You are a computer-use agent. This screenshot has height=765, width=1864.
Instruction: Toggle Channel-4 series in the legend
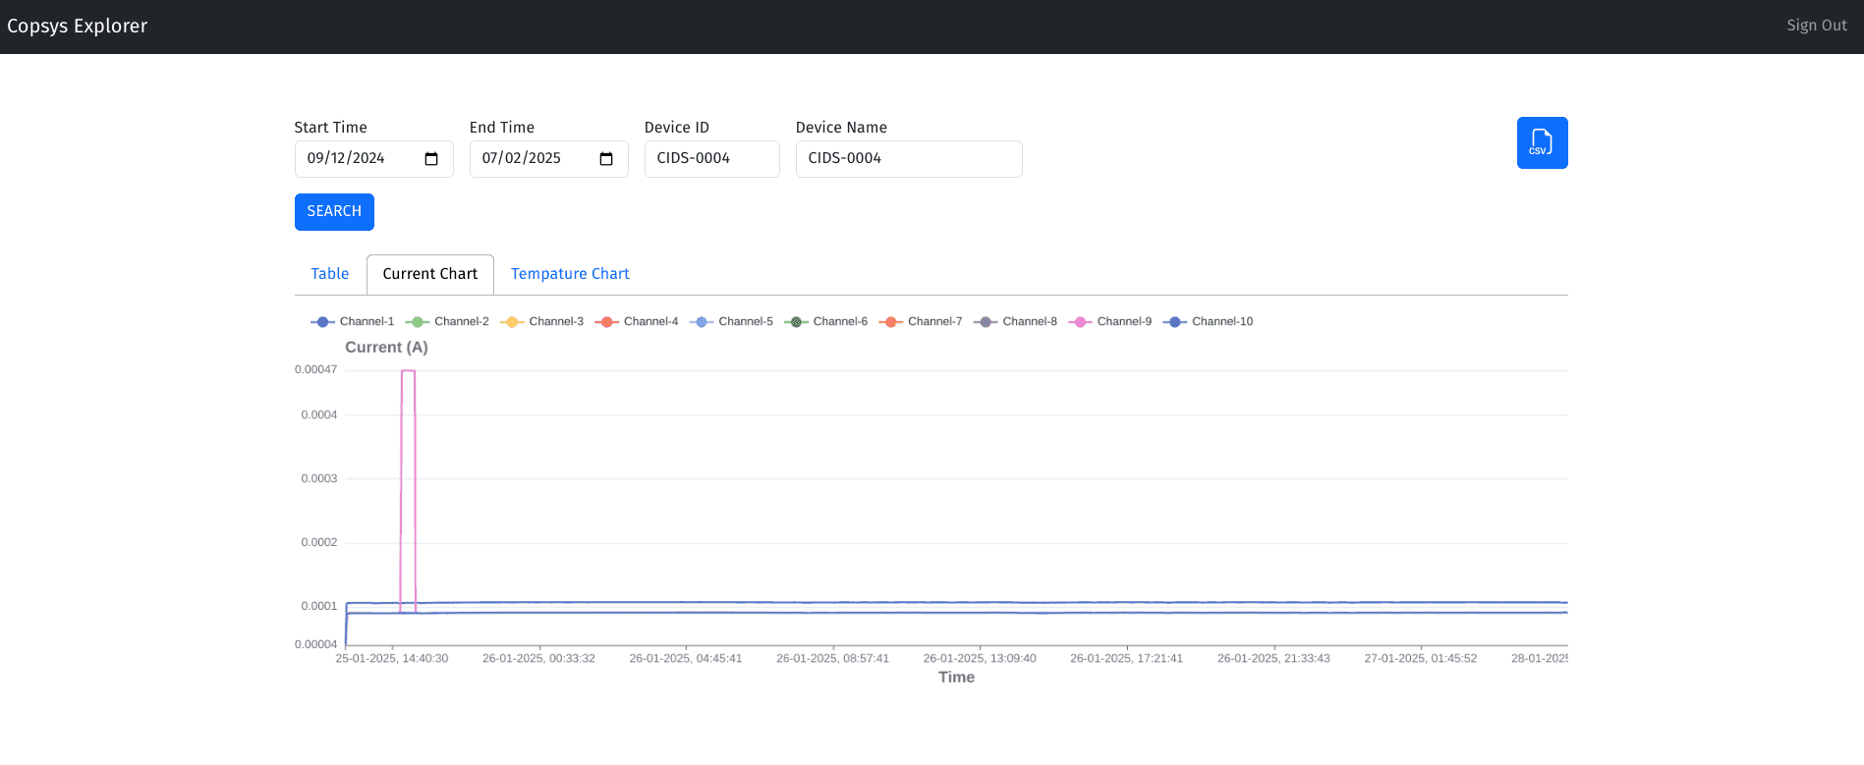637,322
